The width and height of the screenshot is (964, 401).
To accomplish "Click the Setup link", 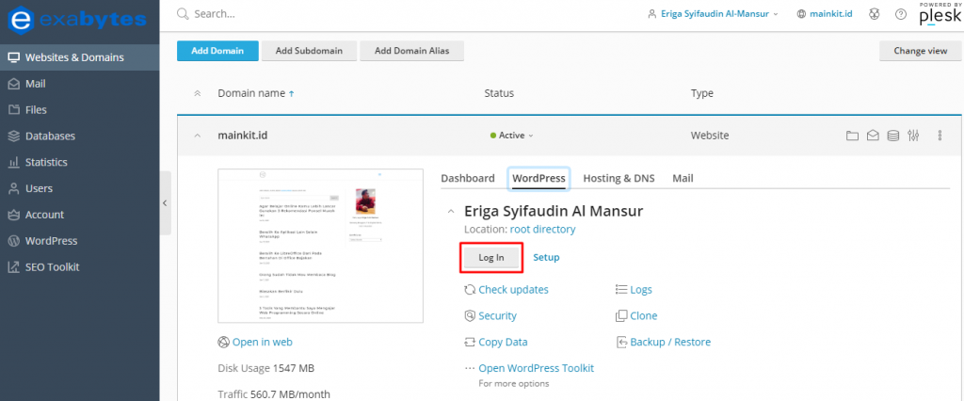I will 546,258.
